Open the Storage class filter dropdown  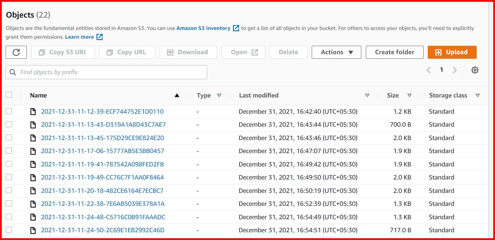[478, 95]
